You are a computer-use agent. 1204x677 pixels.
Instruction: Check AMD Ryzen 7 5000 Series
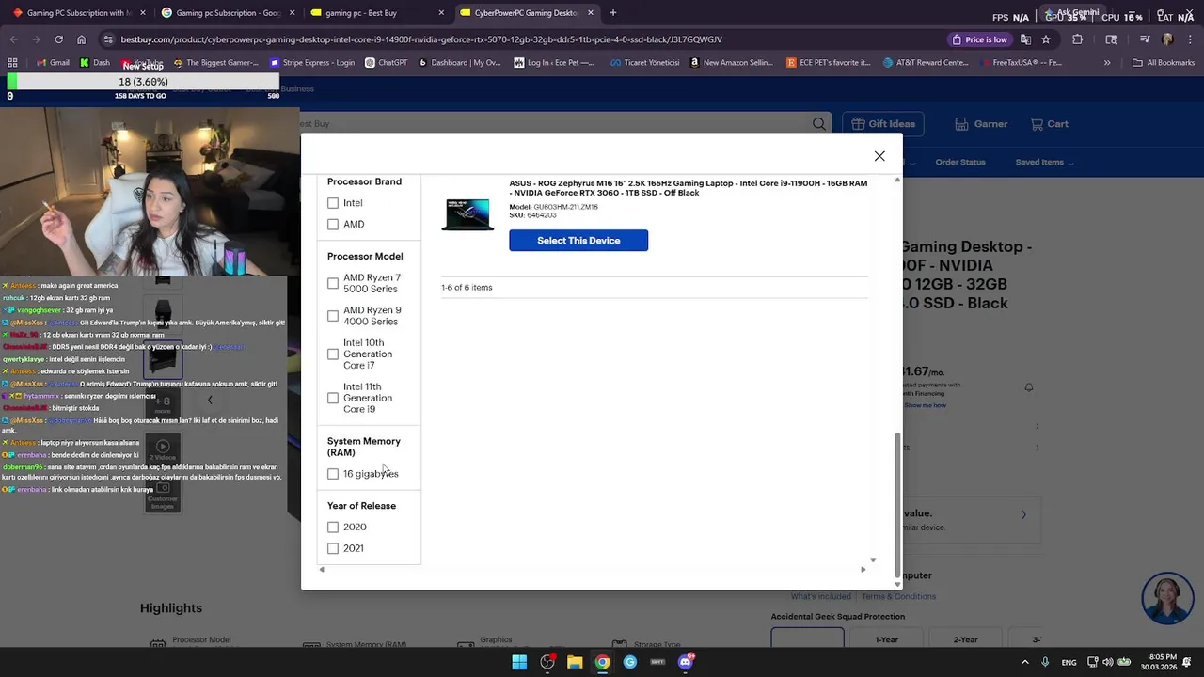(333, 283)
